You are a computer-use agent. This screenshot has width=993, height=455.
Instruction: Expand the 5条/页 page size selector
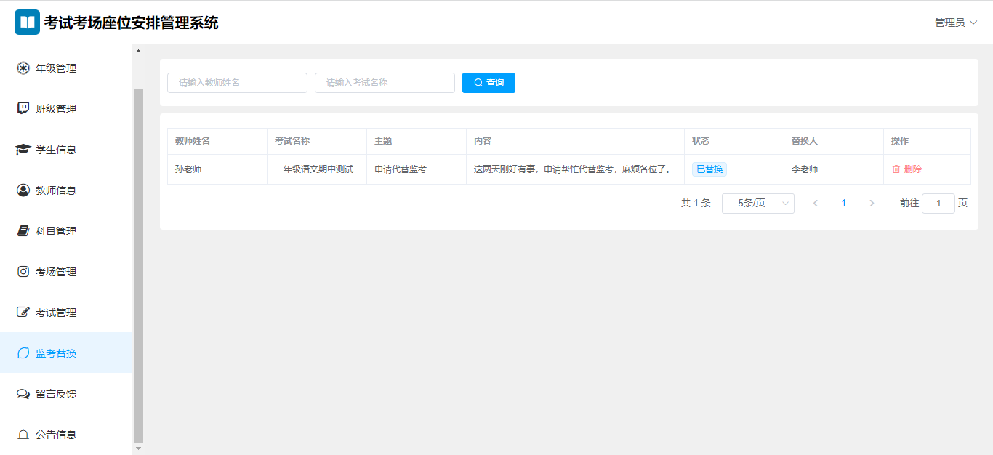point(757,204)
